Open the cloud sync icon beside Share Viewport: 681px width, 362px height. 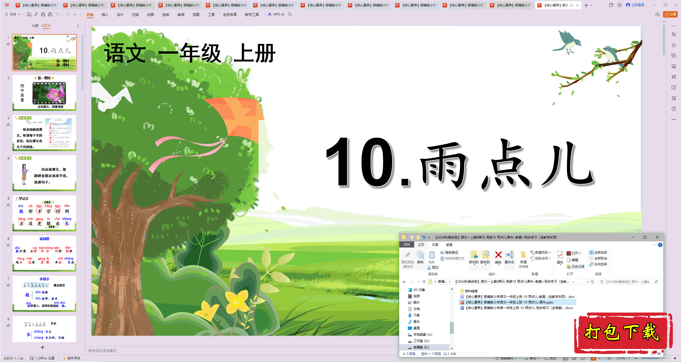point(658,14)
